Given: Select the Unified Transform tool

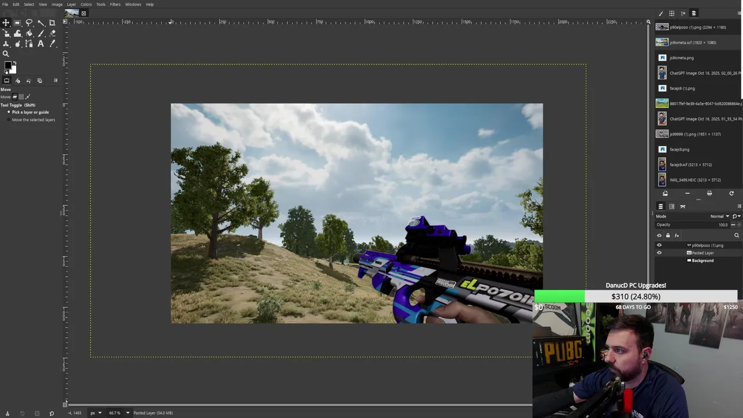Looking at the screenshot, I should [6, 34].
